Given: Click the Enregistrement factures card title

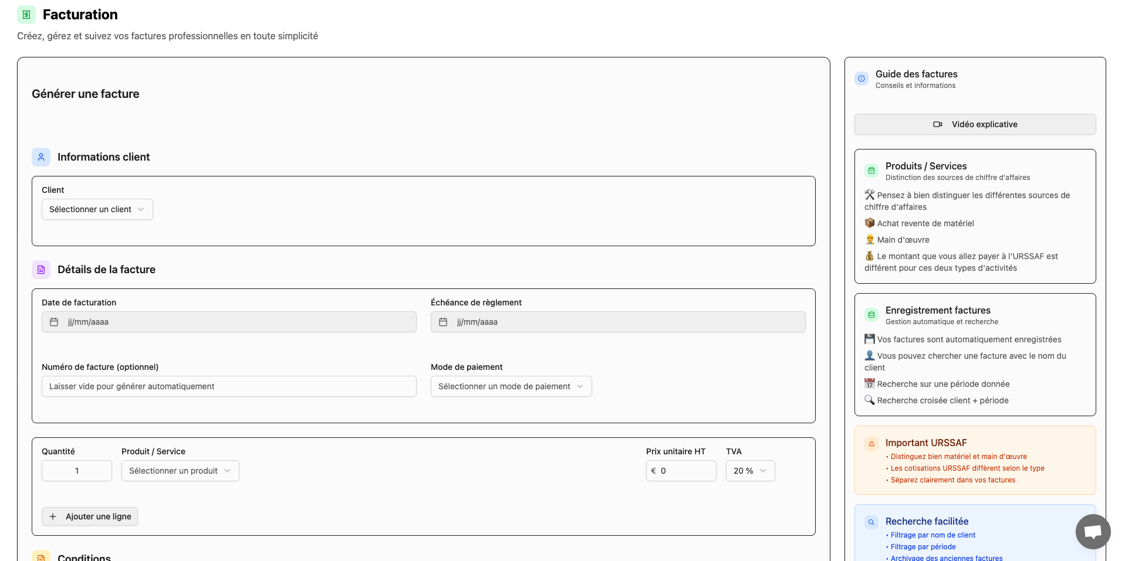Looking at the screenshot, I should (938, 311).
